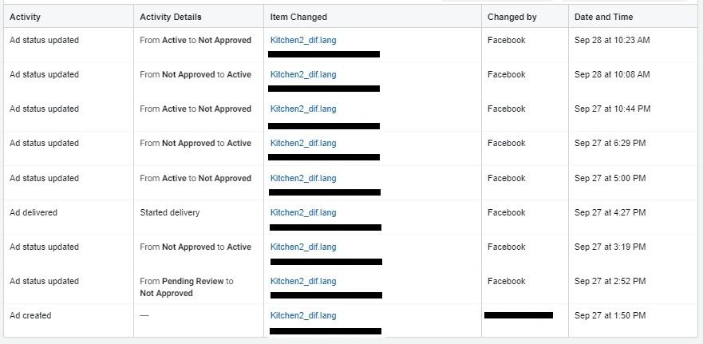Select the Changed by column header
The height and width of the screenshot is (344, 703).
[x=510, y=17]
